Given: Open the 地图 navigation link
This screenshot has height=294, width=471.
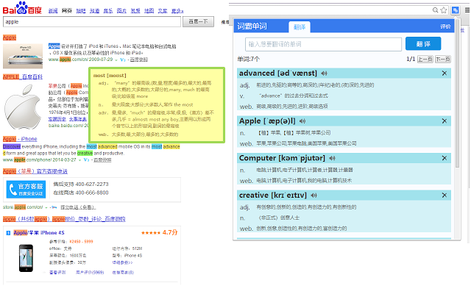Looking at the screenshot, I should click(149, 11).
